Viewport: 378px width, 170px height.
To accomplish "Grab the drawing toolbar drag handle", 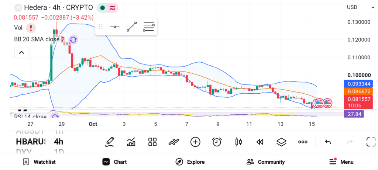I will (x=101, y=27).
